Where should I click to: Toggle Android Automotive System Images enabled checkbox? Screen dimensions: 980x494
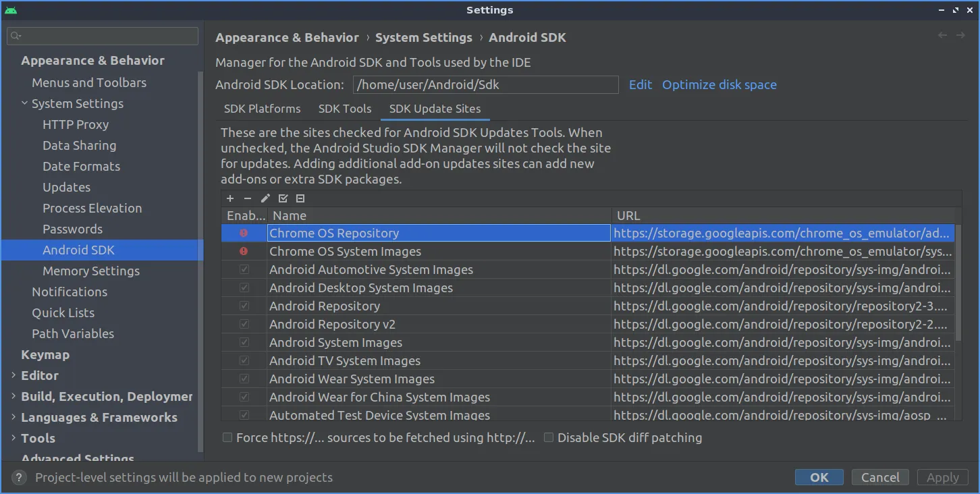[244, 269]
